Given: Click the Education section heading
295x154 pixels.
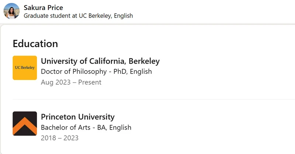Looking at the screenshot, I should coord(35,43).
